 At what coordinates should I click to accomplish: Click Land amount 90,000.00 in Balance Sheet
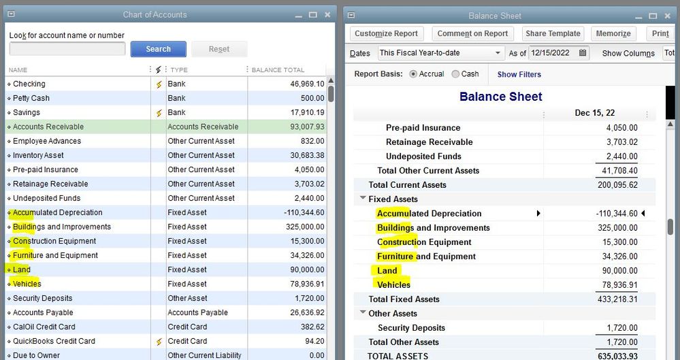pos(619,271)
